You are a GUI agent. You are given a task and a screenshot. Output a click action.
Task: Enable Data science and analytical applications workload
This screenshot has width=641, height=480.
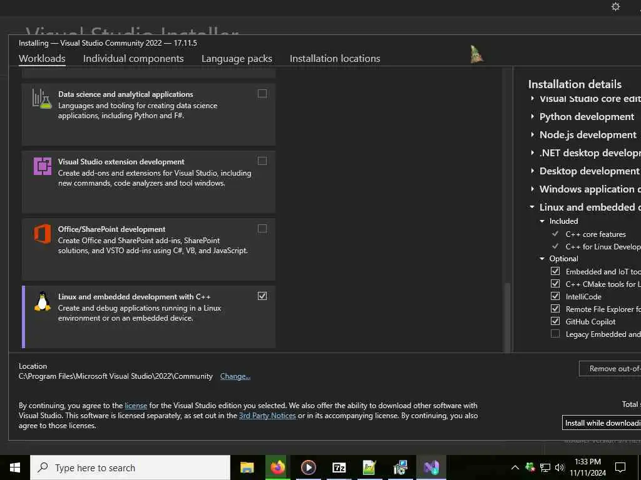pyautogui.click(x=262, y=94)
